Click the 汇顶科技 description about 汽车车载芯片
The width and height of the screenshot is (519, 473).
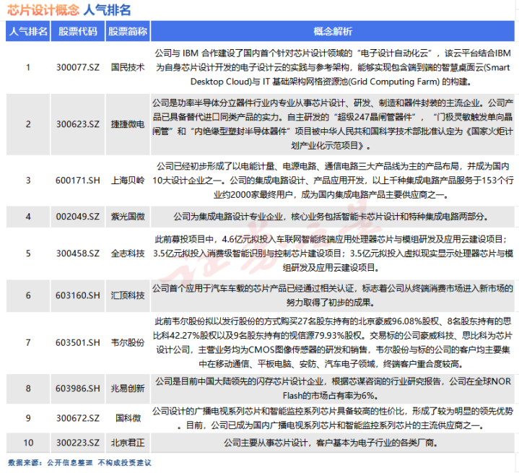point(333,295)
